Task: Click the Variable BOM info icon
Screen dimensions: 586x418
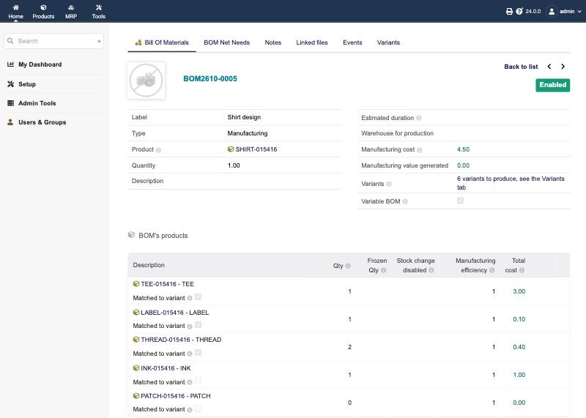Action: click(405, 202)
